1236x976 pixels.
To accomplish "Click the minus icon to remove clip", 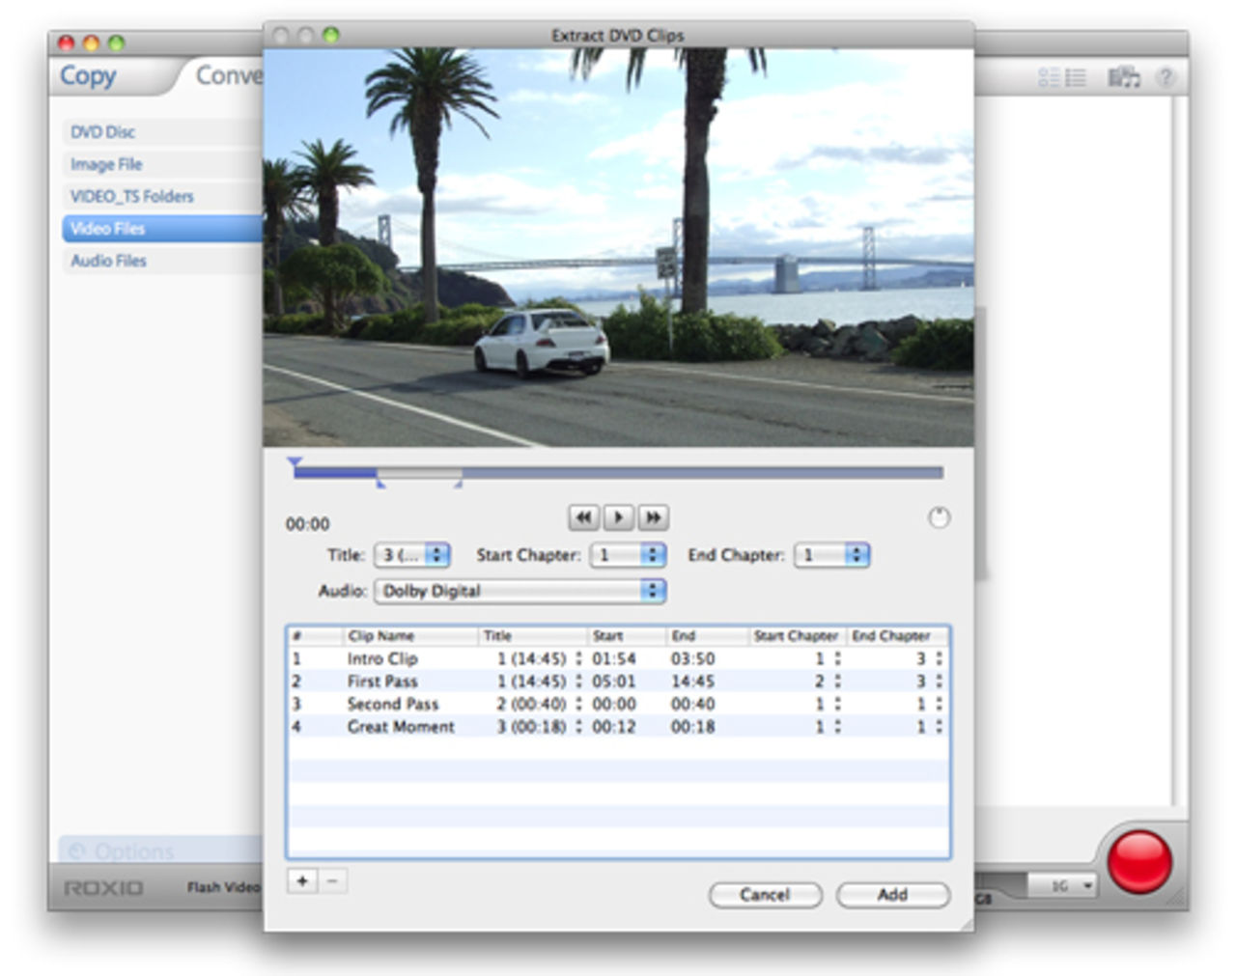I will click(332, 880).
